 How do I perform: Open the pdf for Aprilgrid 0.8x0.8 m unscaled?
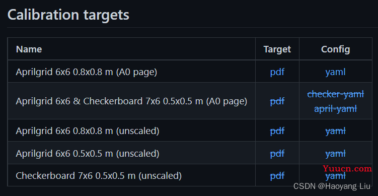tap(277, 131)
